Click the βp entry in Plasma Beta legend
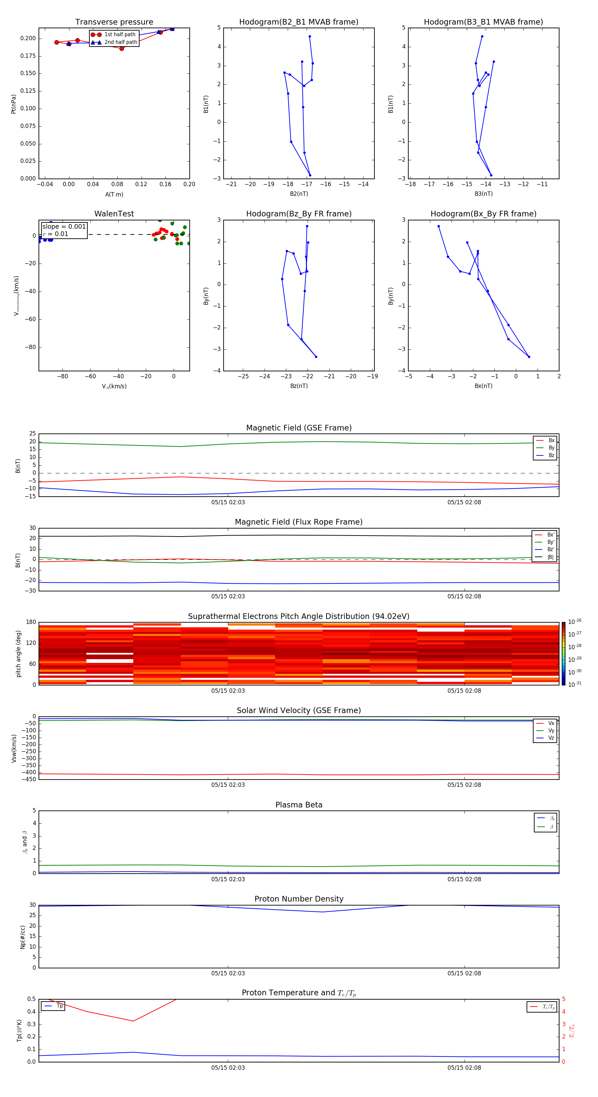This screenshot has width=598, height=1097. [x=546, y=818]
